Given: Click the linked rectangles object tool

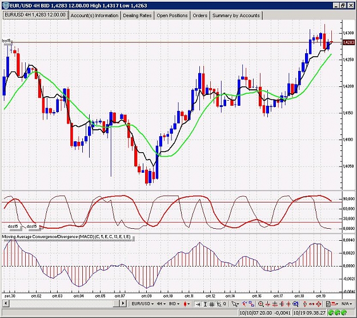Looking at the screenshot, I should pyautogui.click(x=251, y=304).
